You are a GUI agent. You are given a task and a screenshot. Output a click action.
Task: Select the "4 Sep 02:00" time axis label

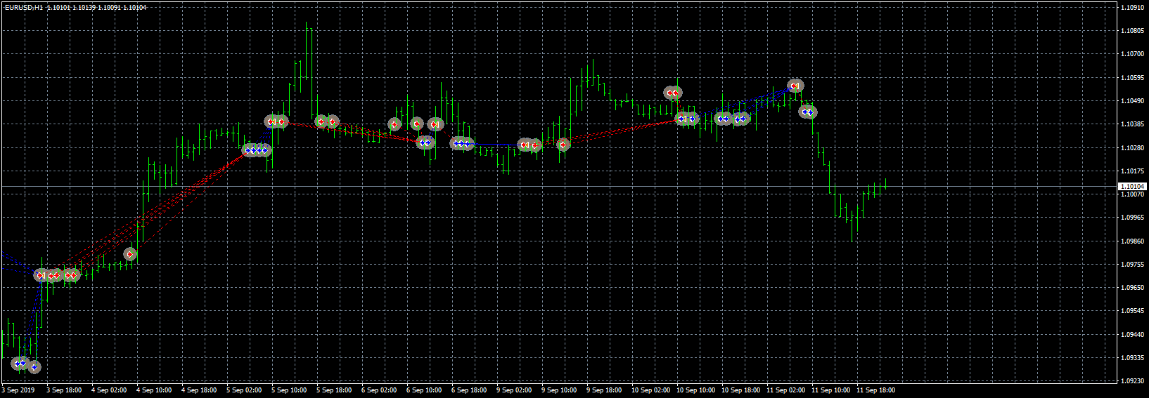109,390
